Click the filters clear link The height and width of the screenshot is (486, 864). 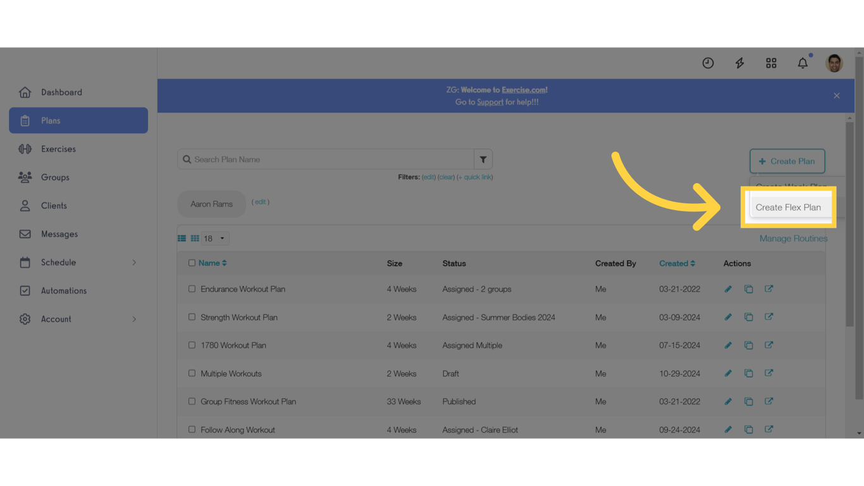point(447,177)
